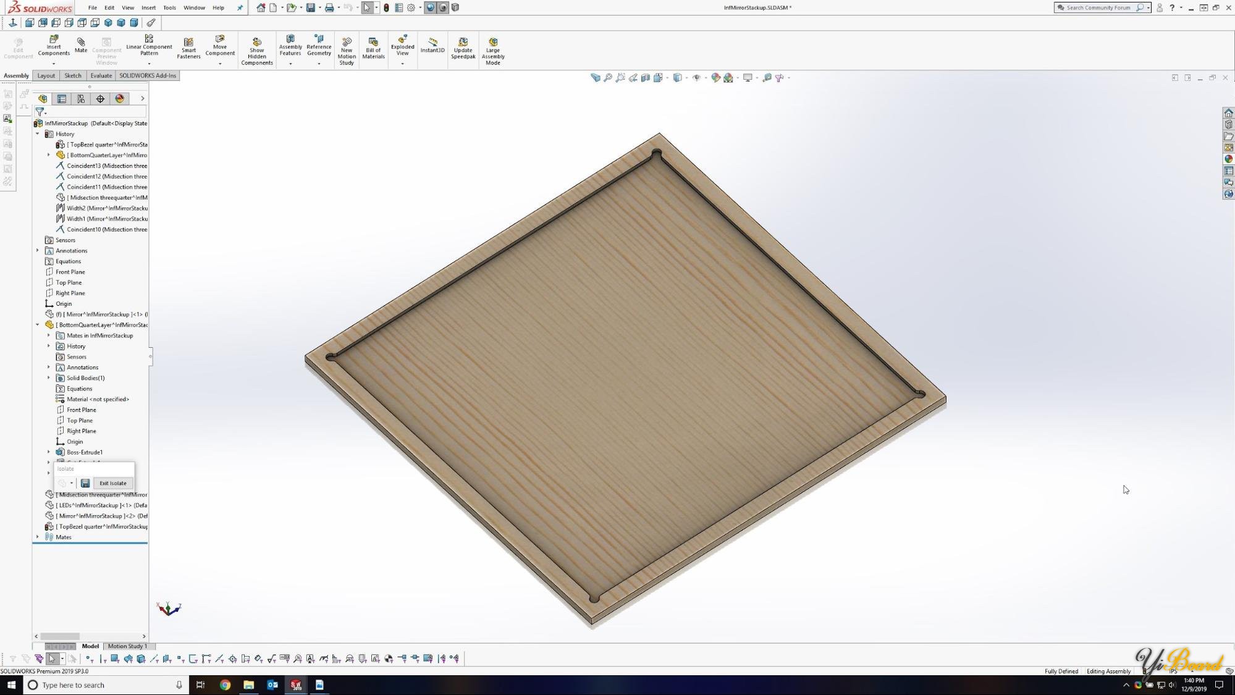
Task: Switch to SOLIDWORKS Add-Ins tab
Action: click(148, 75)
